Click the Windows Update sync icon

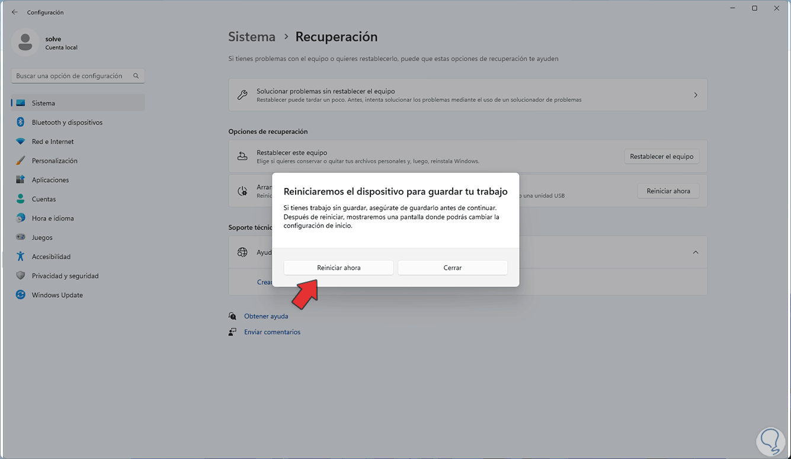21,295
